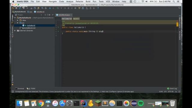Click the Project panel settings gear

tap(49, 15)
